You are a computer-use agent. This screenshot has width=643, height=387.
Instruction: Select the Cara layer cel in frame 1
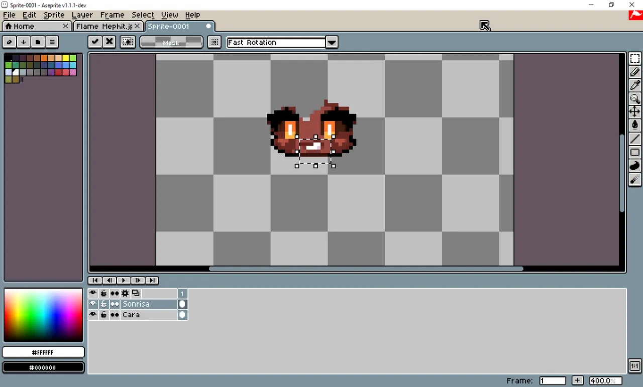[x=182, y=315]
